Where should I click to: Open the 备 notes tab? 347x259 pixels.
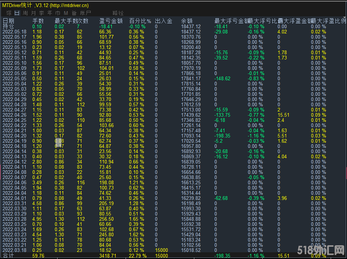[74, 13]
